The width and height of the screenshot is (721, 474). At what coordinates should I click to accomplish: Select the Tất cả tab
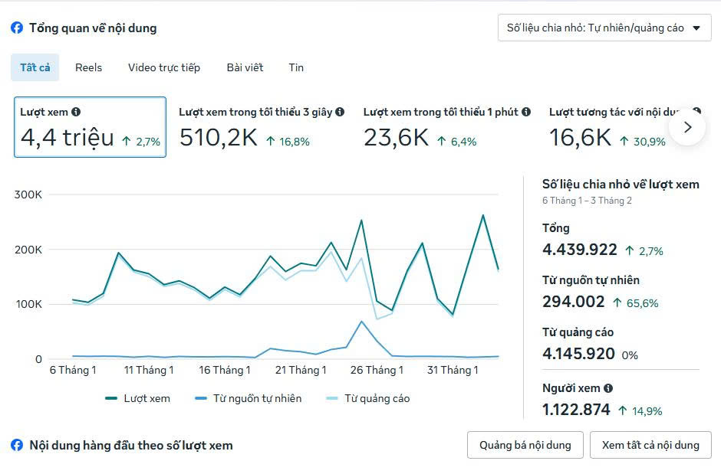coord(35,67)
